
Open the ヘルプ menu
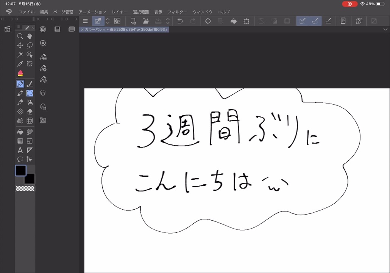pos(224,12)
